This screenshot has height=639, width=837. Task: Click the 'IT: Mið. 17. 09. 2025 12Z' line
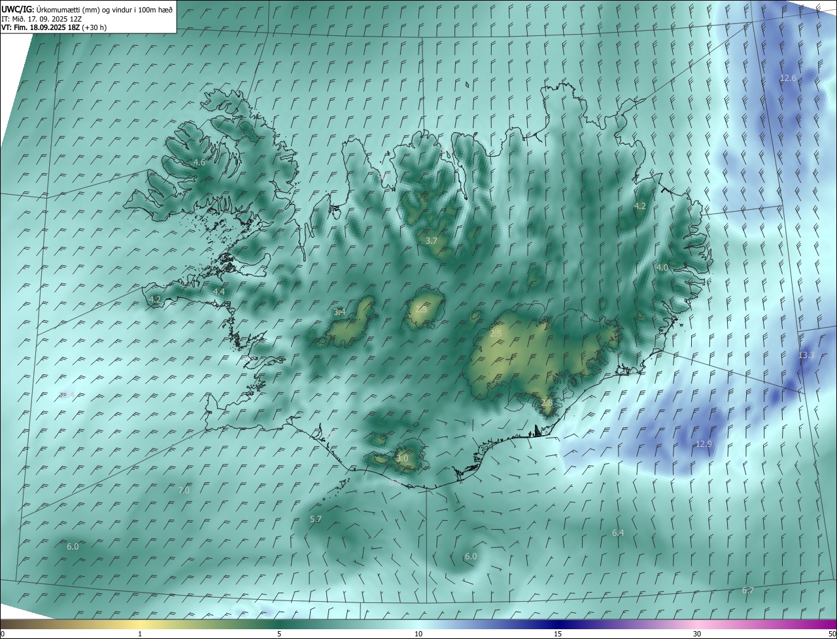[41, 19]
